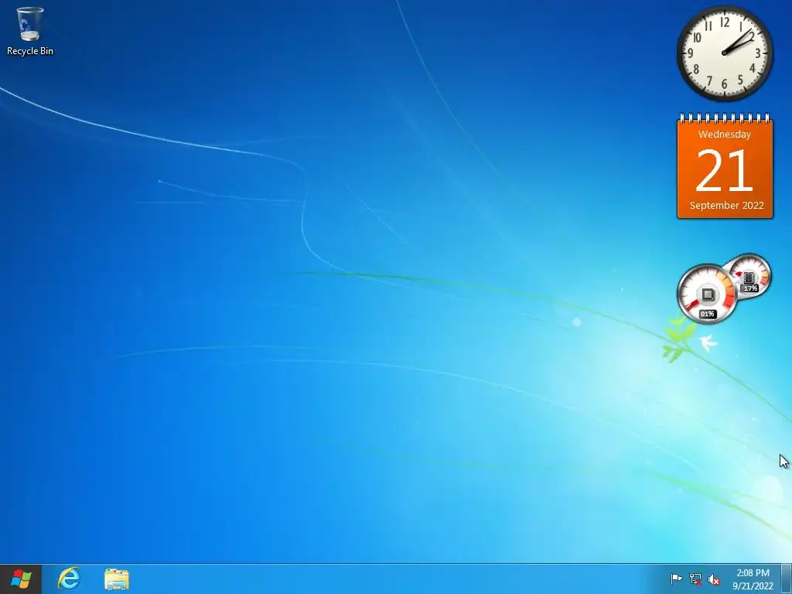
Task: Select the Recycle Bin desktop icon
Action: pos(30,31)
